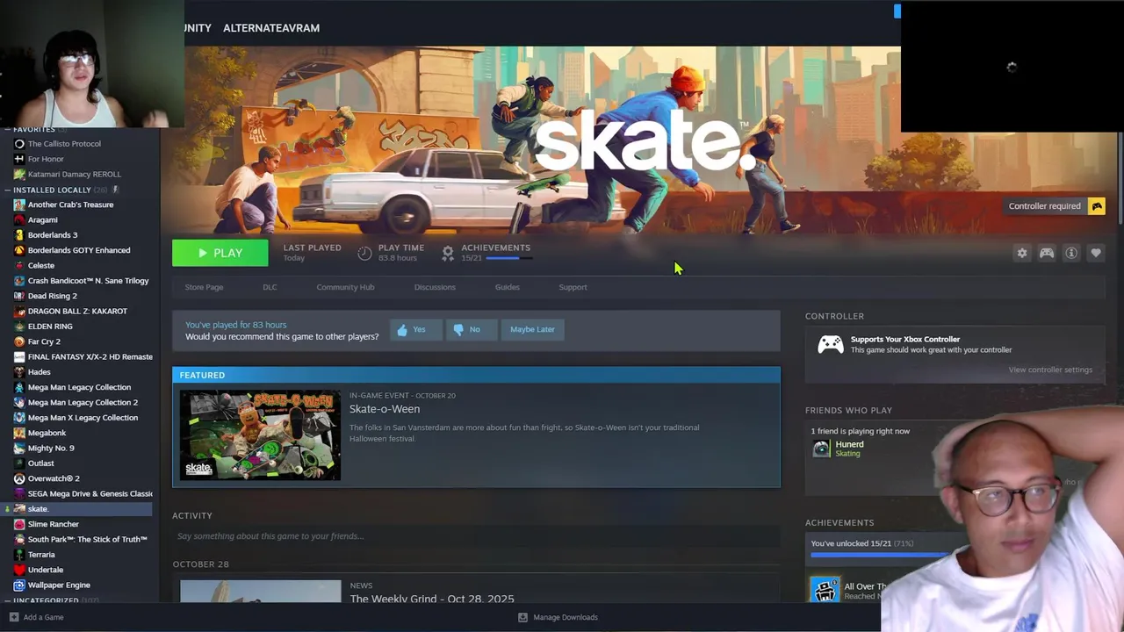Screen dimensions: 1124x632
Task: Click the achievements trophy icon beside PLAY
Action: (448, 253)
